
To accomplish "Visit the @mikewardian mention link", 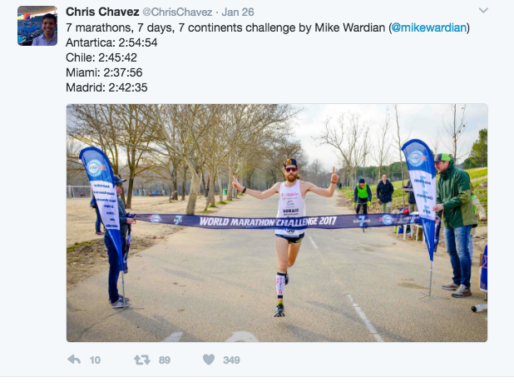I will (429, 27).
